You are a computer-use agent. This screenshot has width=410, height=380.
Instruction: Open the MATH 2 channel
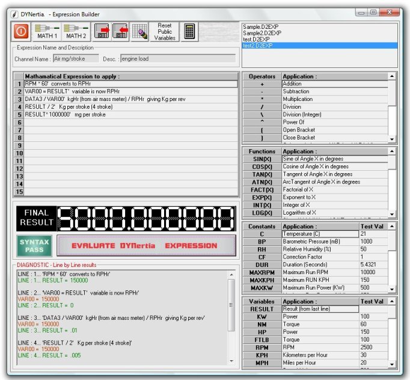(76, 32)
